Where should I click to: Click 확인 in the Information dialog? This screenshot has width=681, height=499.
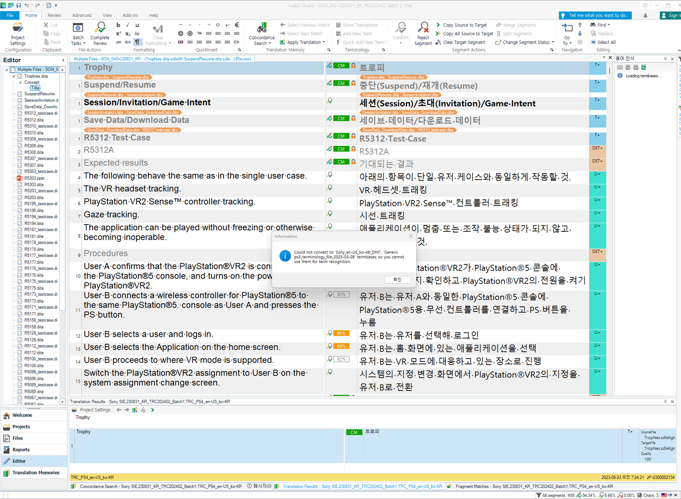click(397, 279)
